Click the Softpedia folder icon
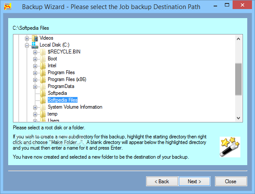Viewport: 255px width, 194px height. tap(43, 94)
